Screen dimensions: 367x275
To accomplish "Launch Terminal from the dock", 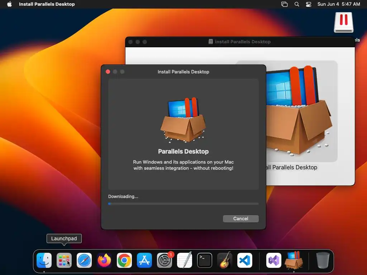I will click(x=205, y=260).
